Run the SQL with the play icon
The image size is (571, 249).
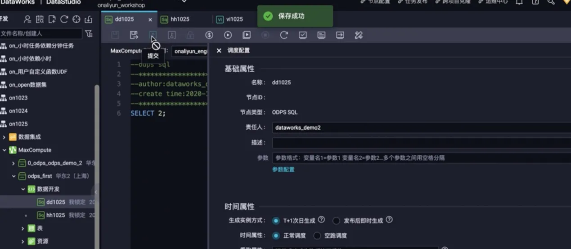[x=228, y=35]
